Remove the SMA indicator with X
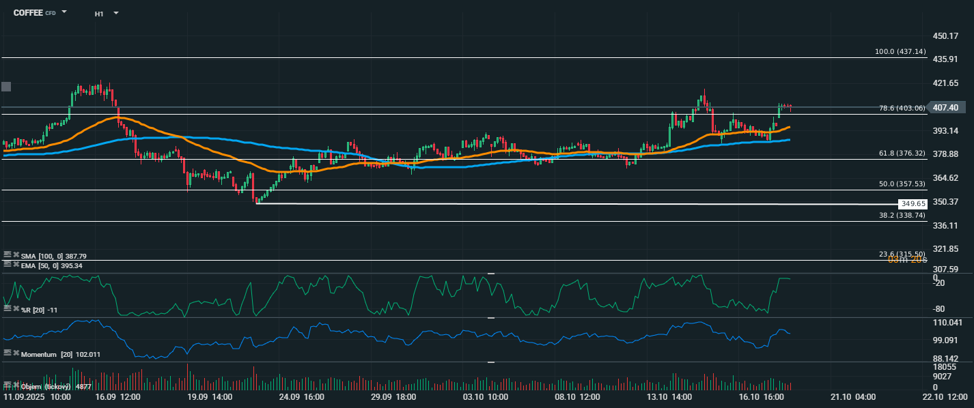This screenshot has width=974, height=408. [16, 255]
